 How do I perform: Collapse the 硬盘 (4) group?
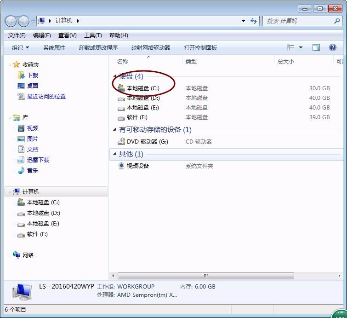[x=114, y=76]
